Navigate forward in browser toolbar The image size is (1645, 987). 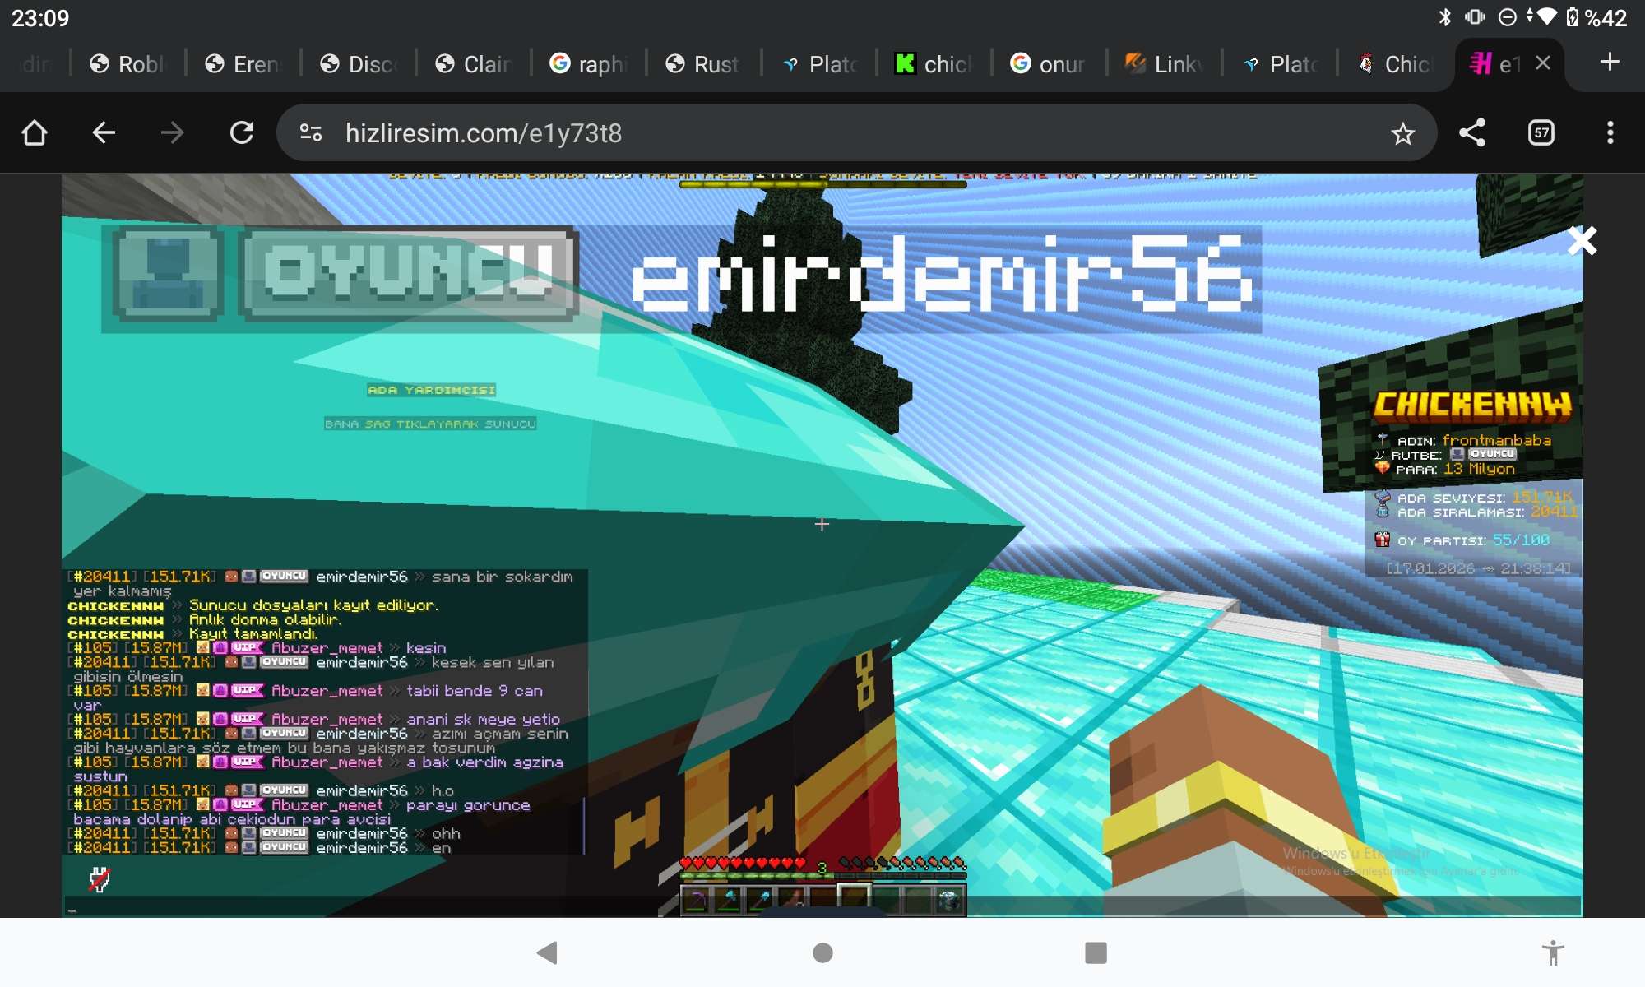click(173, 132)
